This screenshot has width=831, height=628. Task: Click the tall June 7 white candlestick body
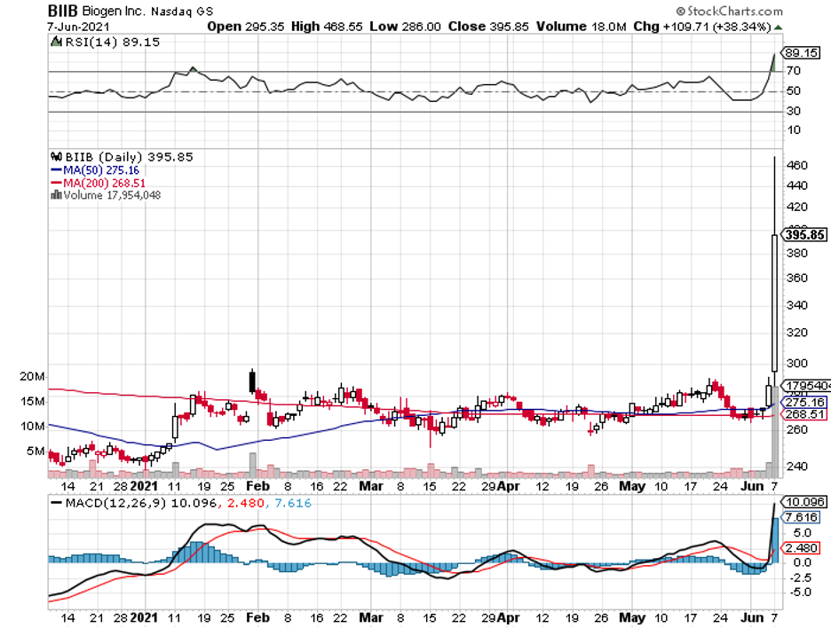(x=775, y=302)
